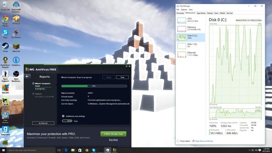The width and height of the screenshot is (272, 153).
Task: Launch Microsoft Edge from the taskbar
Action: pos(66,150)
